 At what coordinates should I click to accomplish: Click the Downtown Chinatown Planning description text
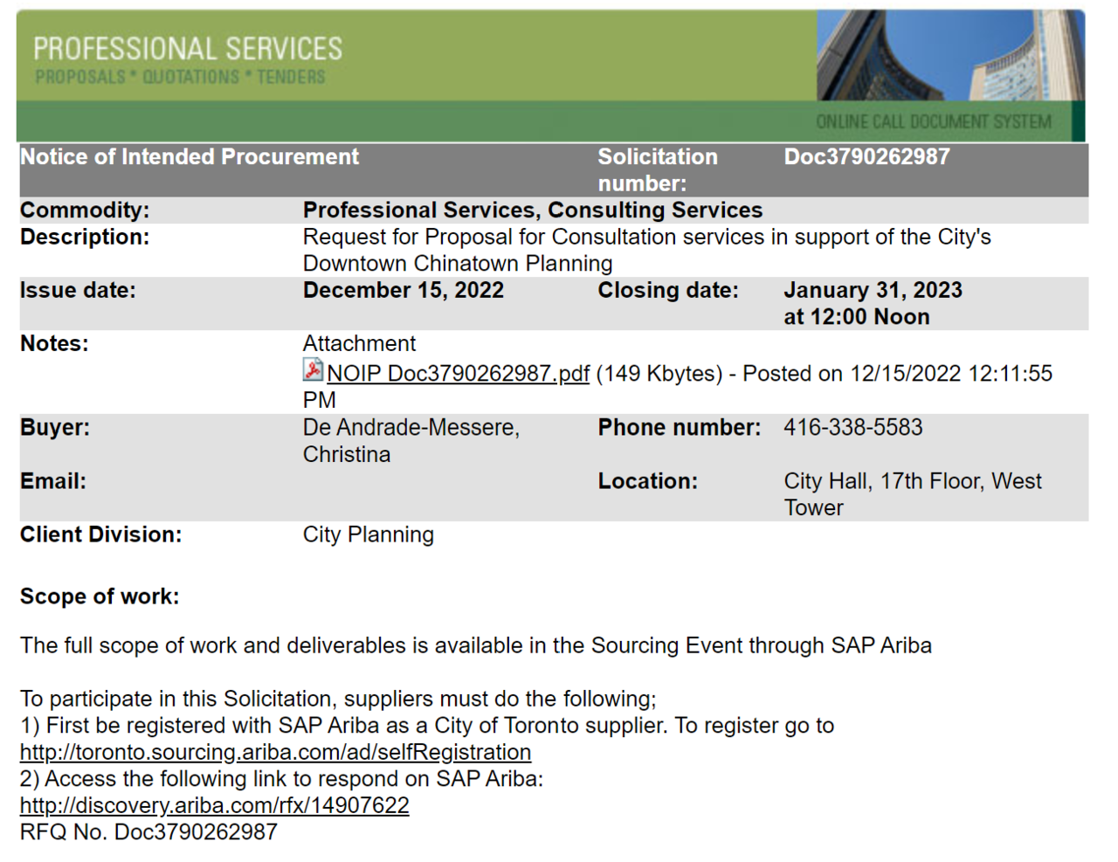point(457,264)
